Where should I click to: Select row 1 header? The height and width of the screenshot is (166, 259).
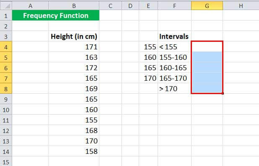tap(6, 15)
